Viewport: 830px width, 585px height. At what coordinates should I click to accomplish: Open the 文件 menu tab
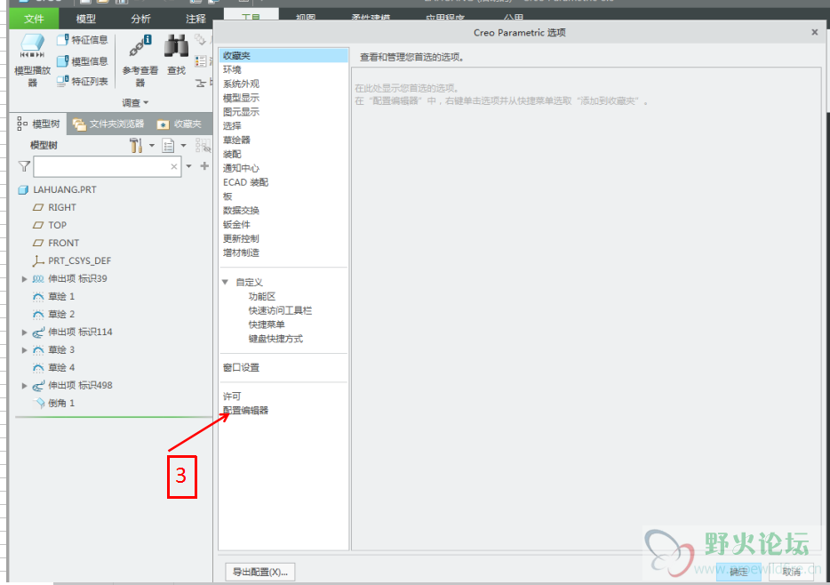coord(34,19)
